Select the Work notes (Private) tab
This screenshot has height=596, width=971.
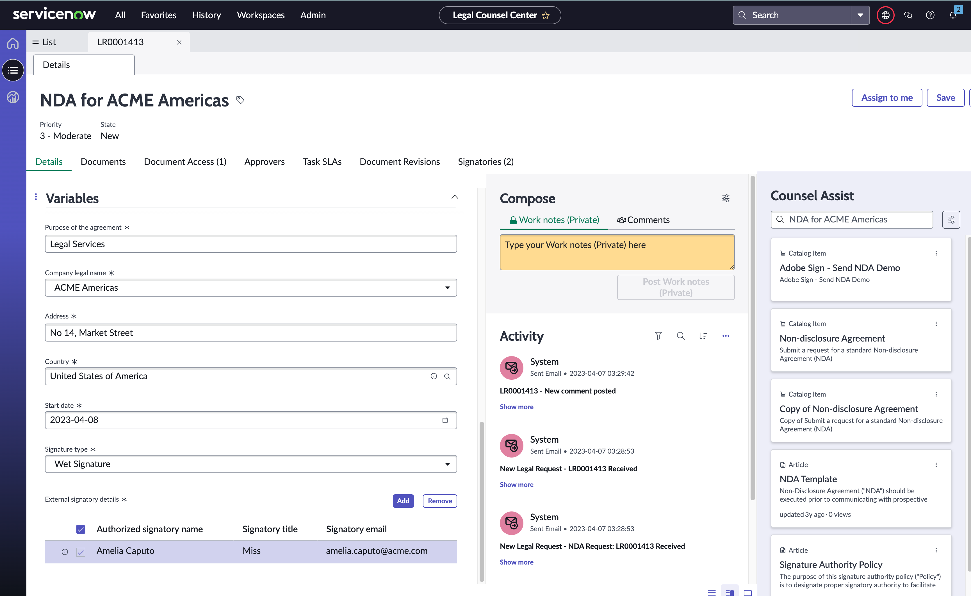coord(554,220)
